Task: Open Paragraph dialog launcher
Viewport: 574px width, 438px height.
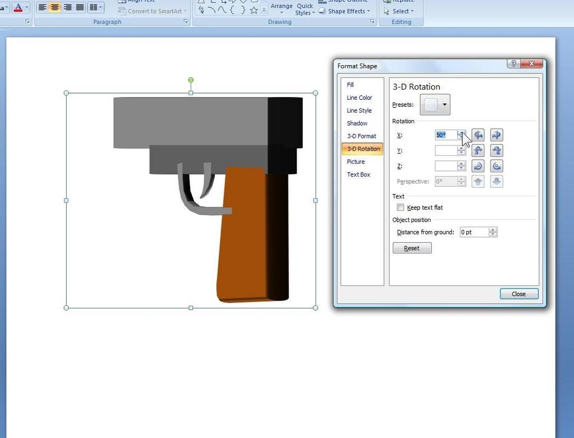Action: 186,22
